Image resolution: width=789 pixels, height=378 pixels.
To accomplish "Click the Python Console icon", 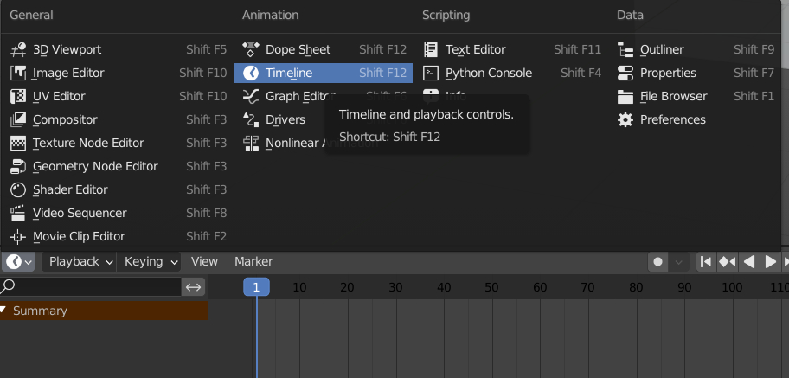I will tap(431, 74).
